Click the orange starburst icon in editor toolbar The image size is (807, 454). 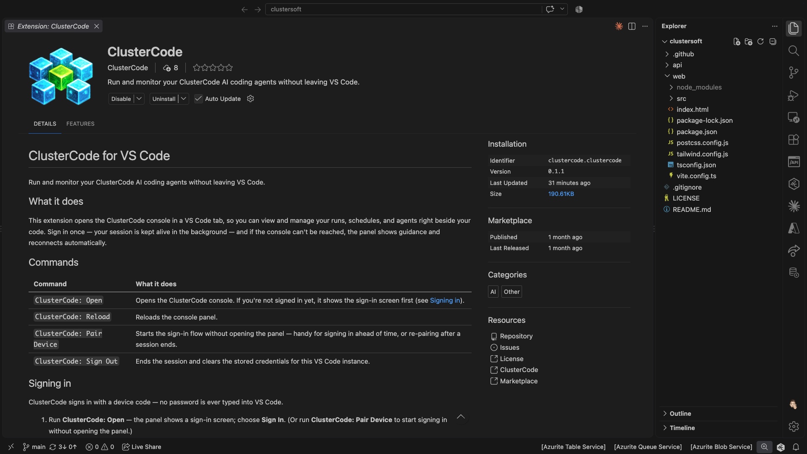619,26
